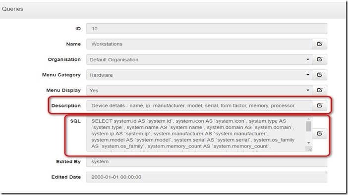Click the Name label
This screenshot has width=348, height=195.
point(73,44)
